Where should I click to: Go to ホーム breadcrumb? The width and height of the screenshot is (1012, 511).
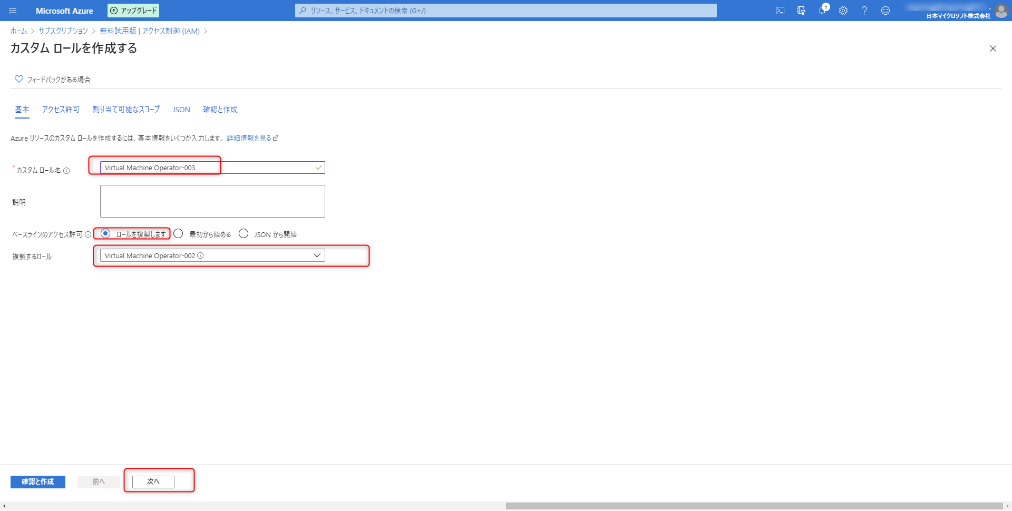18,31
